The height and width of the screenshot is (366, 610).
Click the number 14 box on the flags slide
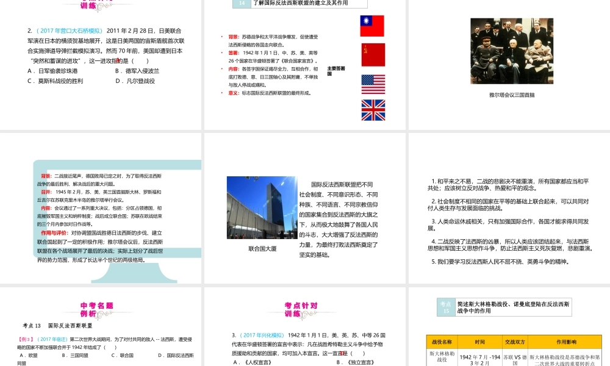pyautogui.click(x=242, y=3)
